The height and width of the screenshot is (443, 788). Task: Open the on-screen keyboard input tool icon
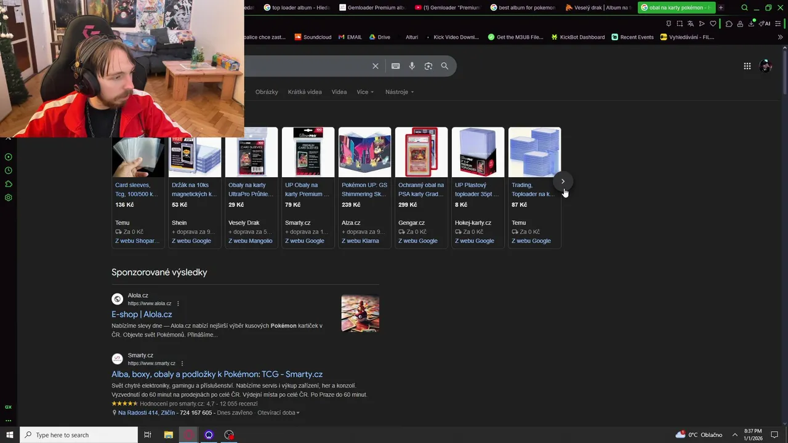pos(396,66)
